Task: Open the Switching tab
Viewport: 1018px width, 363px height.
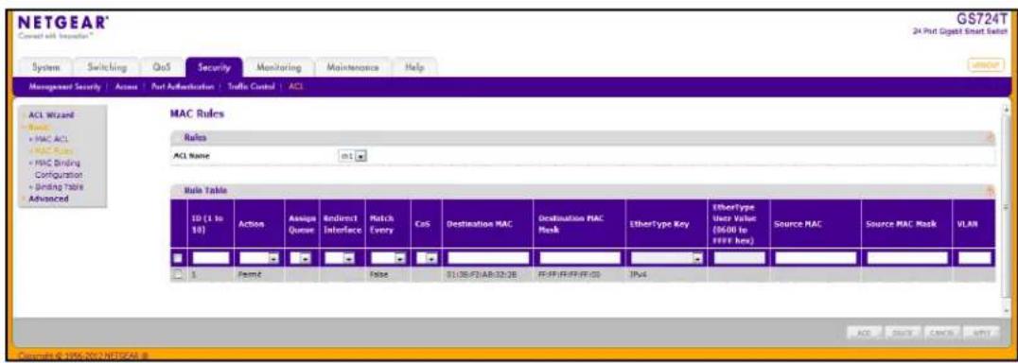Action: 107,67
